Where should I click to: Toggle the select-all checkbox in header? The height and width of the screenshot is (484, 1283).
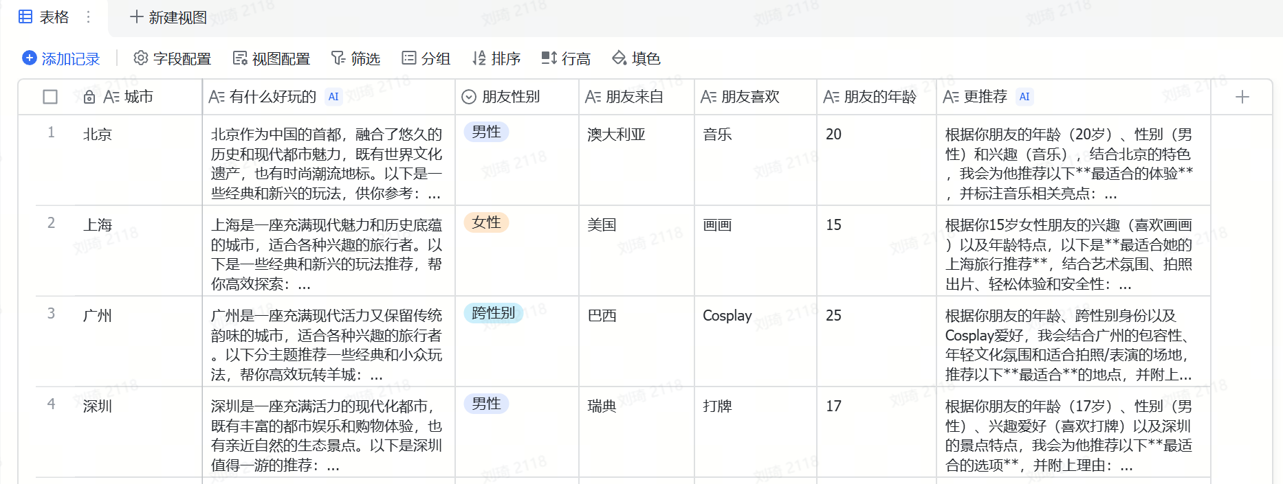point(50,97)
